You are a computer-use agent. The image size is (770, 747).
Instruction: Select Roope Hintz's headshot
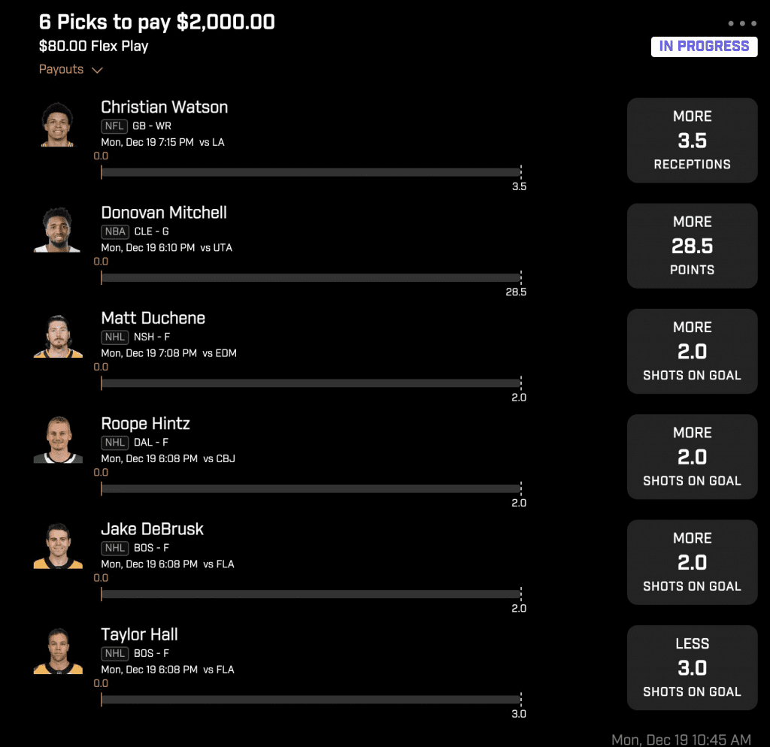tap(58, 440)
